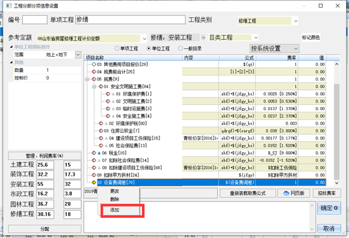
Task: Click the 园林工程 profit field showing 20
Action: click(72, 204)
